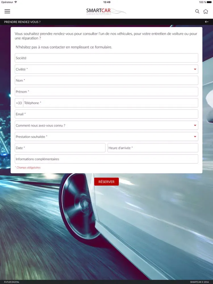Click the 'Champs obligatoires' note
Image resolution: width=213 pixels, height=284 pixels.
coord(28,168)
